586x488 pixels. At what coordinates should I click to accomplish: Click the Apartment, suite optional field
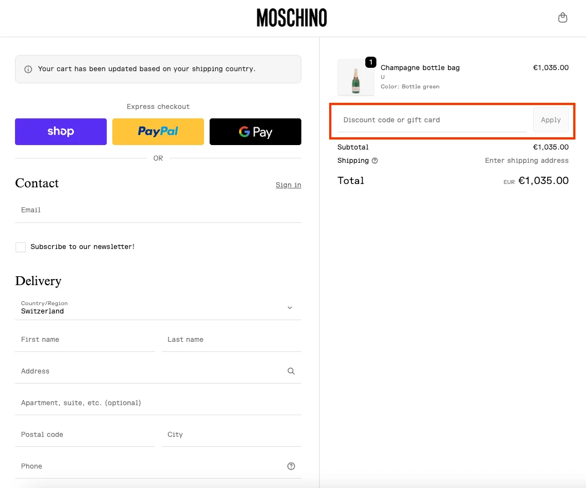tap(158, 402)
